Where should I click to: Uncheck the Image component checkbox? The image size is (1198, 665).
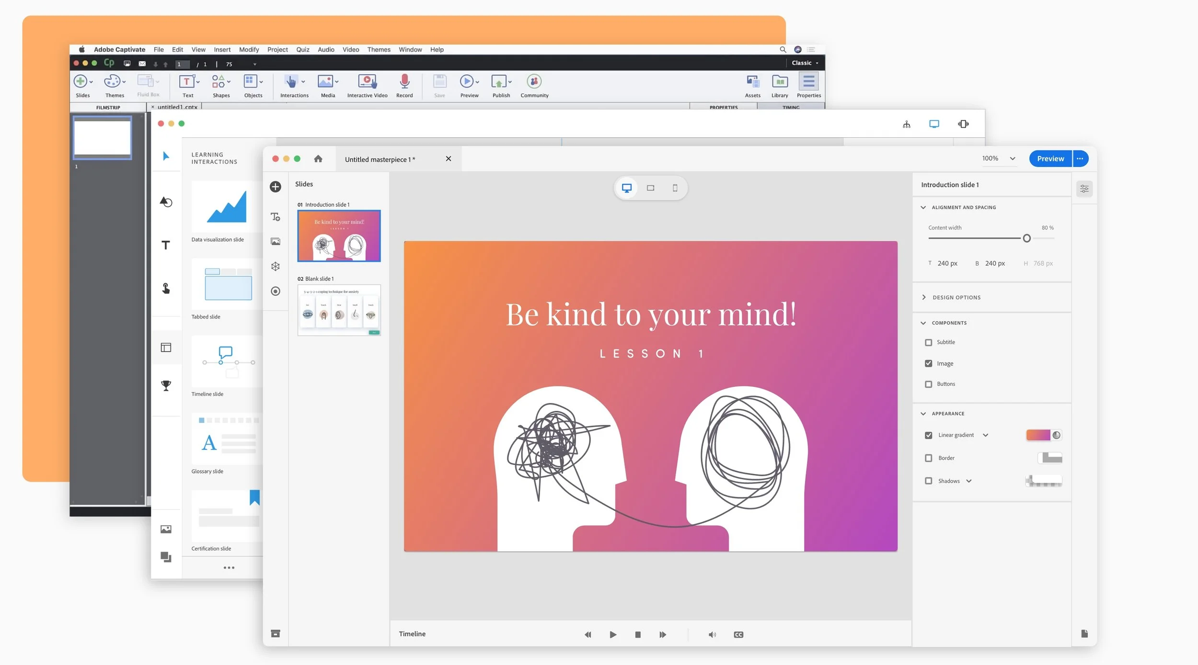click(x=928, y=363)
